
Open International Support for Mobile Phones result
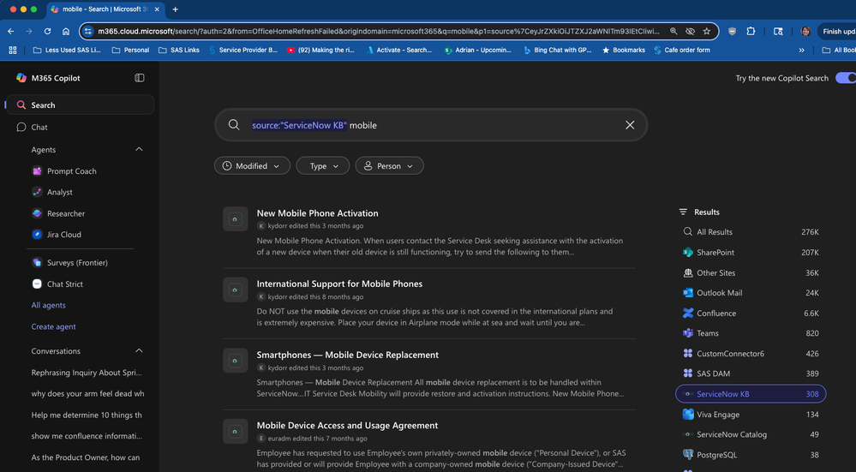339,284
